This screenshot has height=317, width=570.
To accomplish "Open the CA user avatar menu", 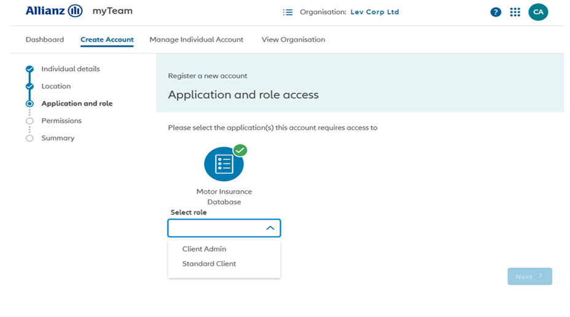I will click(538, 12).
